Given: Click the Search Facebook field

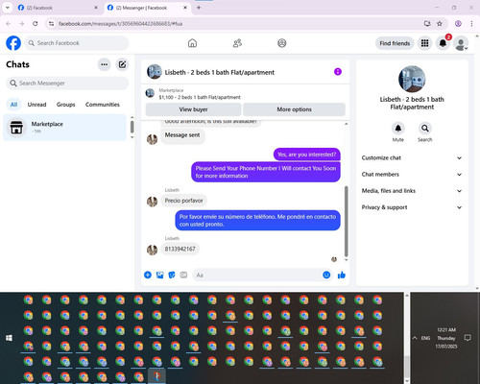Looking at the screenshot, I should (77, 43).
